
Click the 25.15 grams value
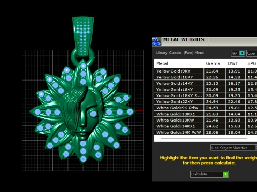point(212,83)
